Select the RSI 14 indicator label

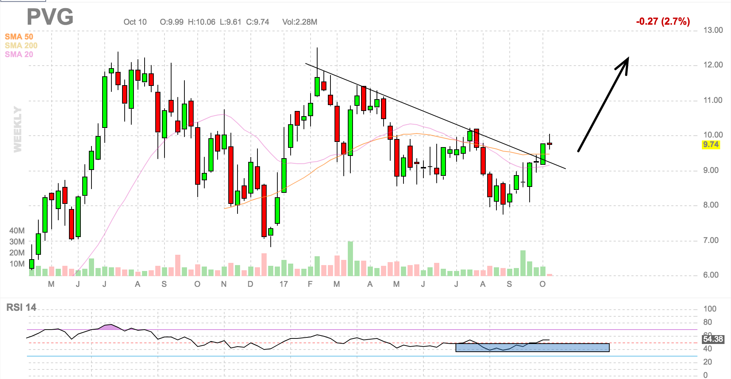[x=21, y=307]
